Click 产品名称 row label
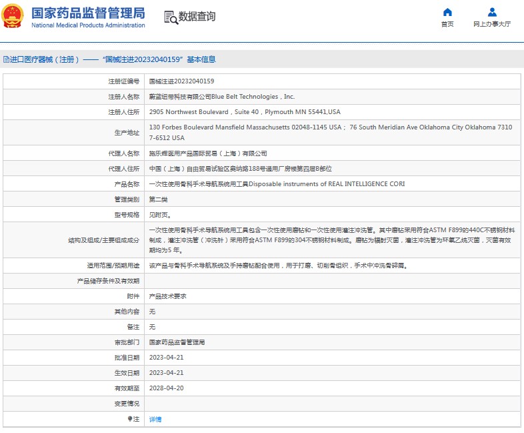This screenshot has height=433, width=524. click(127, 184)
